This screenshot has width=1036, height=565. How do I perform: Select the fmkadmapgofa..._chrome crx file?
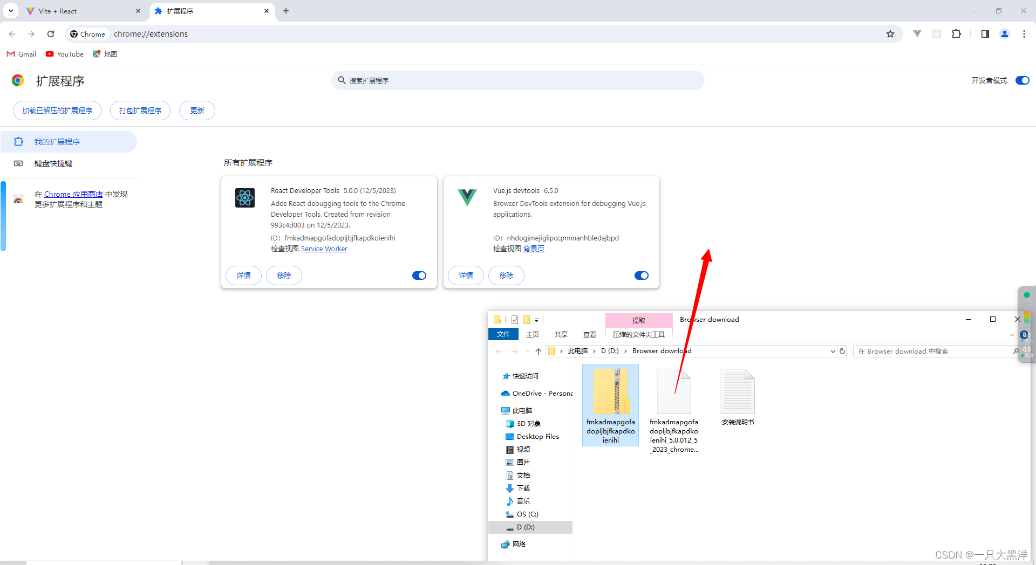[x=674, y=411]
